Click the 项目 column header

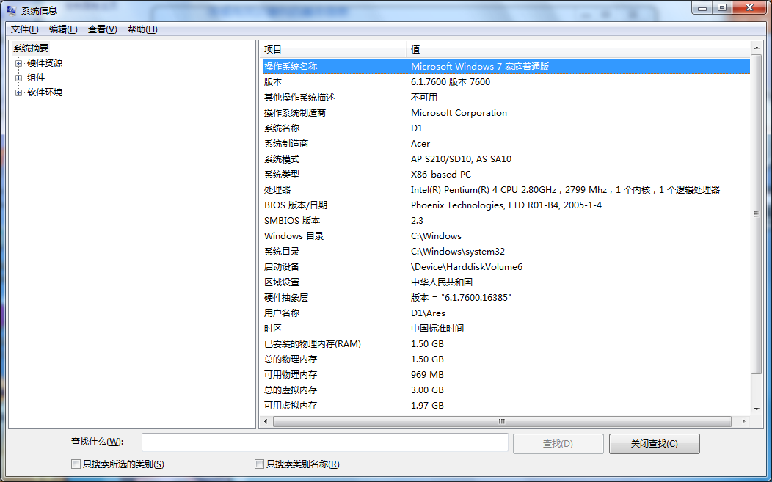pyautogui.click(x=333, y=49)
